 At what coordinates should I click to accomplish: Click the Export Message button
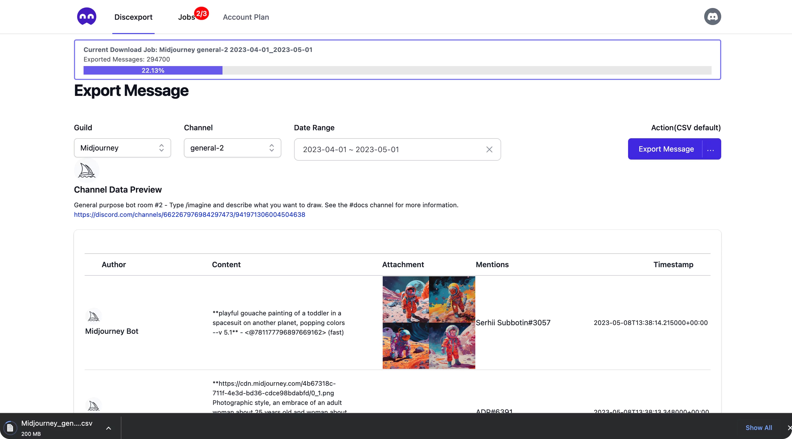click(x=666, y=149)
